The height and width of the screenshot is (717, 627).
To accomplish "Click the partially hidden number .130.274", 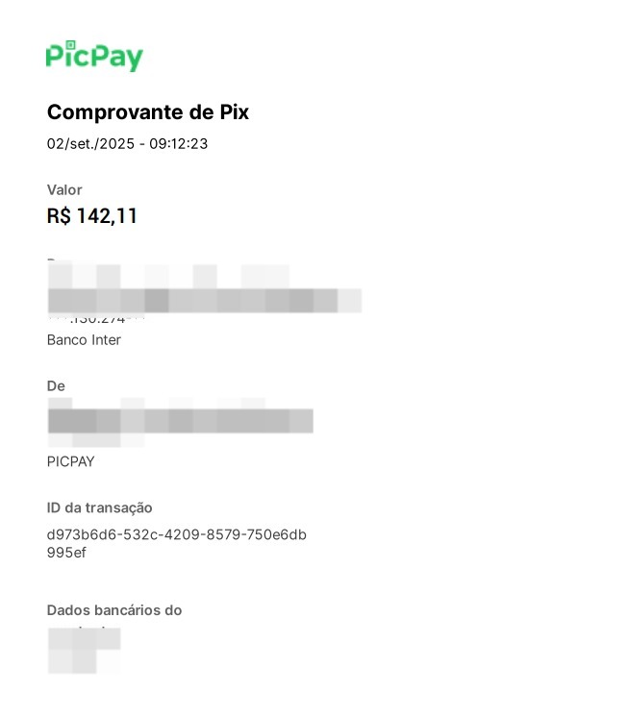I will click(106, 320).
